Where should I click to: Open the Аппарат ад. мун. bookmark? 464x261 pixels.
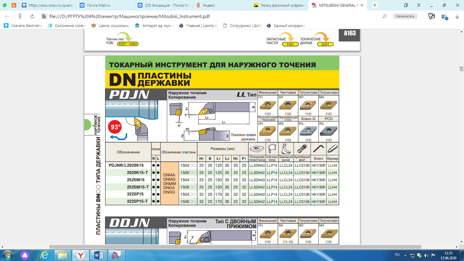point(155,26)
